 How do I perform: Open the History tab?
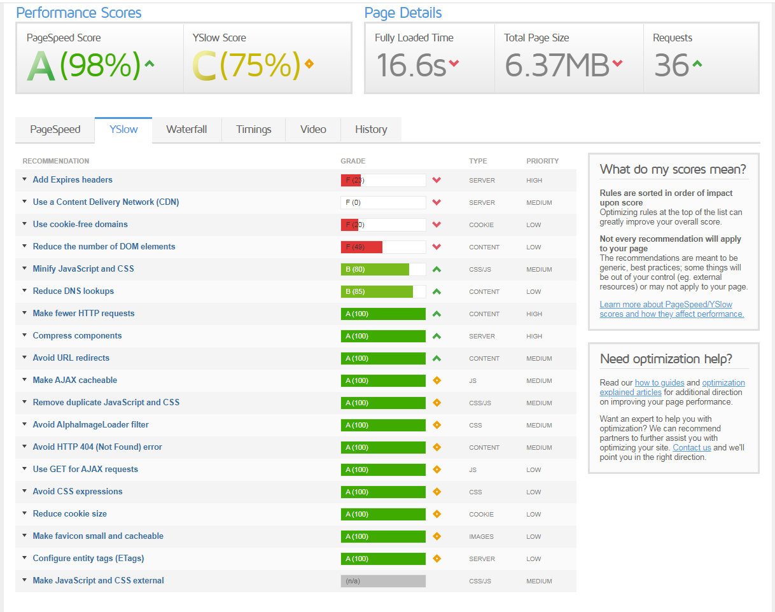coord(371,130)
